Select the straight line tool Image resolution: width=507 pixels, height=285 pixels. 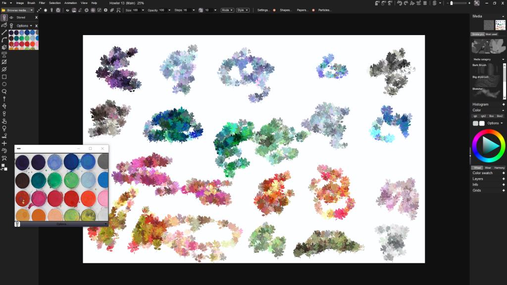pyautogui.click(x=4, y=32)
